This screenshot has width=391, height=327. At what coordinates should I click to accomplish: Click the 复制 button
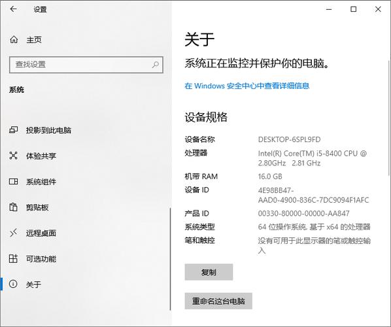pos(209,272)
